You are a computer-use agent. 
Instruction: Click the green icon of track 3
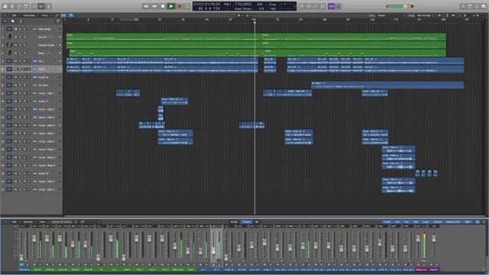(x=9, y=45)
